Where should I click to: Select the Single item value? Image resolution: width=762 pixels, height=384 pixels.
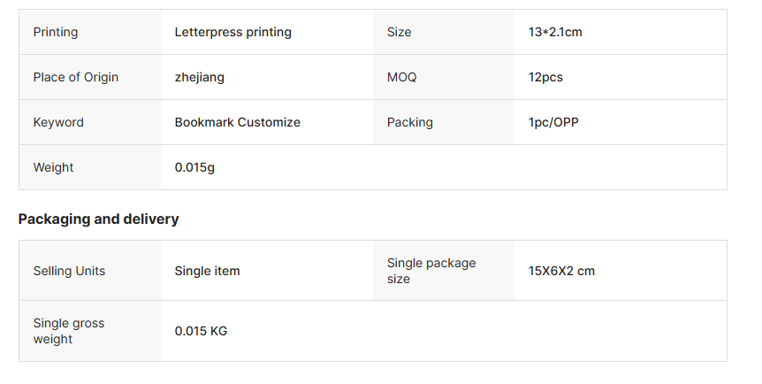[x=207, y=271]
